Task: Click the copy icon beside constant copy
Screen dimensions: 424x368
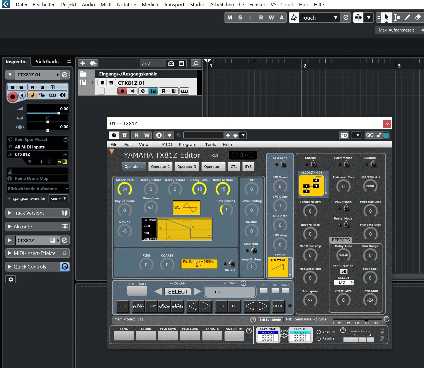Action: click(x=382, y=331)
